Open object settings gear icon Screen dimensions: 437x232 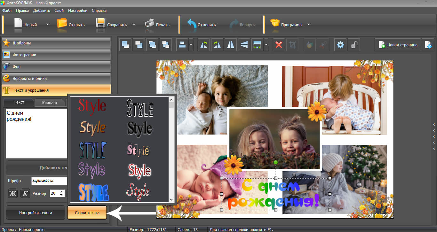pos(340,45)
